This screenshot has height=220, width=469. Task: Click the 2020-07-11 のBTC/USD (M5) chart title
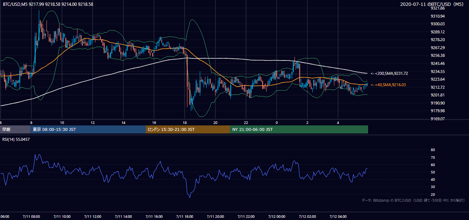click(x=432, y=4)
